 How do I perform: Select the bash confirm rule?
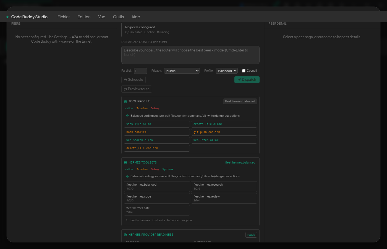pyautogui.click(x=157, y=132)
